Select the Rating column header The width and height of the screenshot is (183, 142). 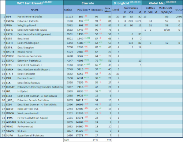click(68, 10)
